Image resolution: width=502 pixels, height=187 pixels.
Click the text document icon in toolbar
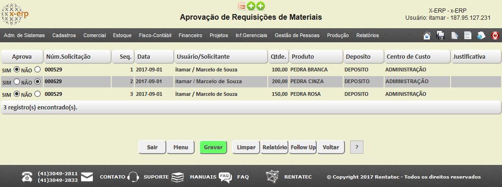tap(468, 35)
